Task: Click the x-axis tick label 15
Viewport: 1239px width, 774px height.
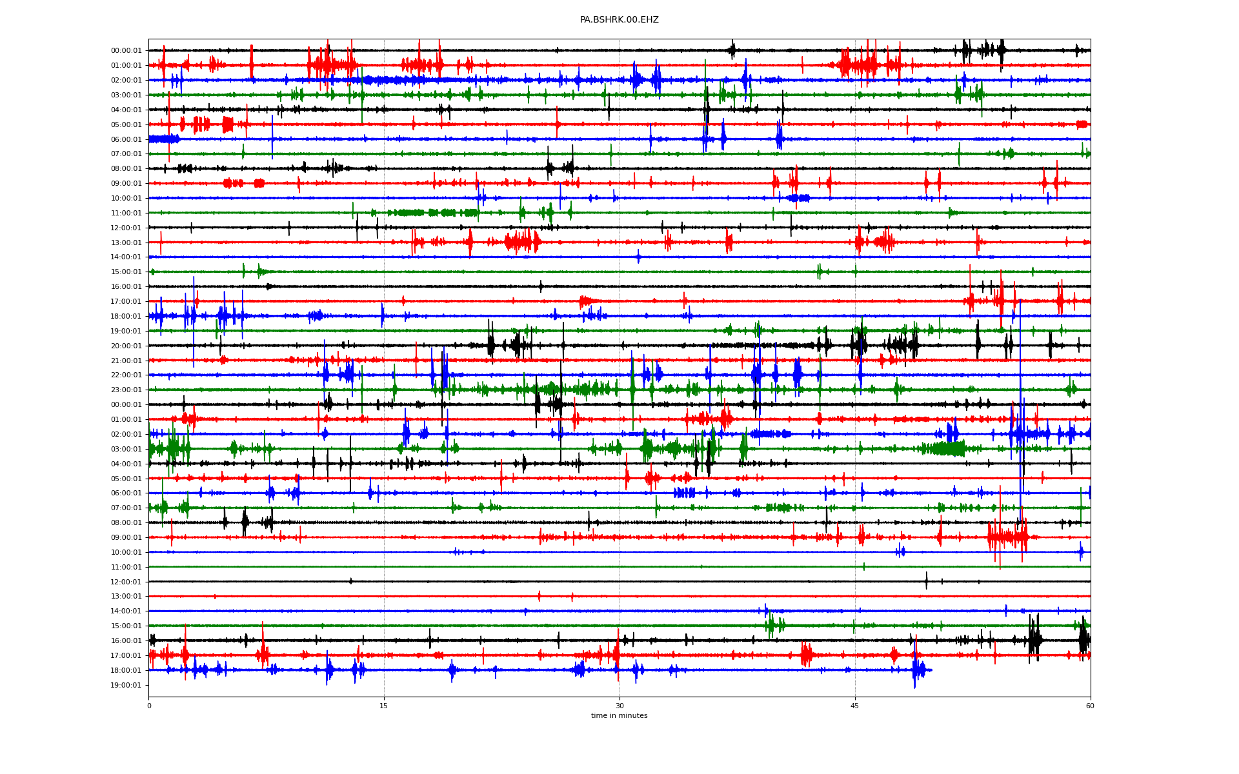Action: tap(384, 706)
